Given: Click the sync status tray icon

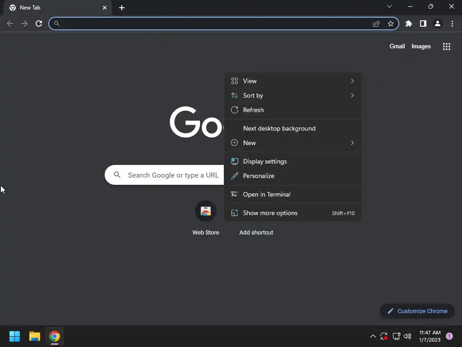Looking at the screenshot, I should (x=384, y=336).
